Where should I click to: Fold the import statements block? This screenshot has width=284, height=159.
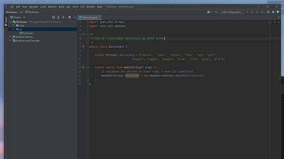point(88,22)
